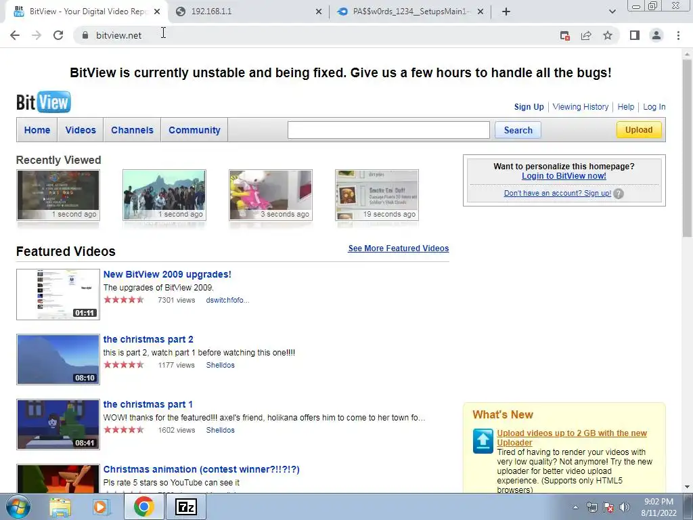
Task: Open the 01:11 video thumbnail
Action: 58,295
